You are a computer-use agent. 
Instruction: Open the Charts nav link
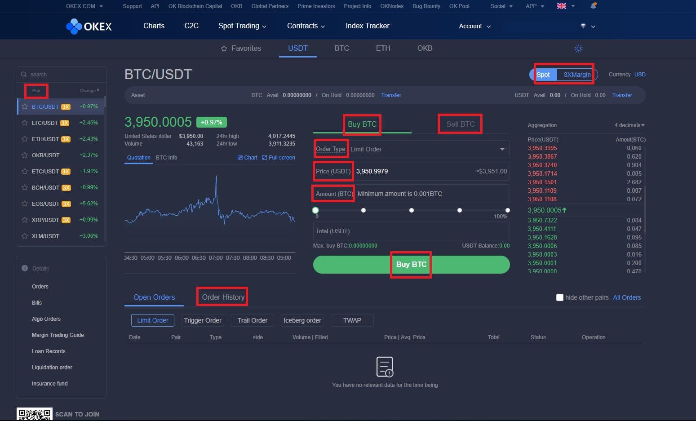[154, 26]
